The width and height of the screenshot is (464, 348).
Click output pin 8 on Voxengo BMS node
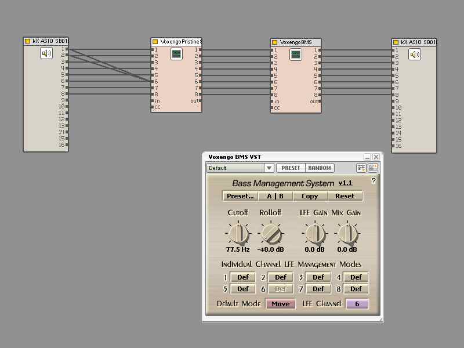(320, 95)
